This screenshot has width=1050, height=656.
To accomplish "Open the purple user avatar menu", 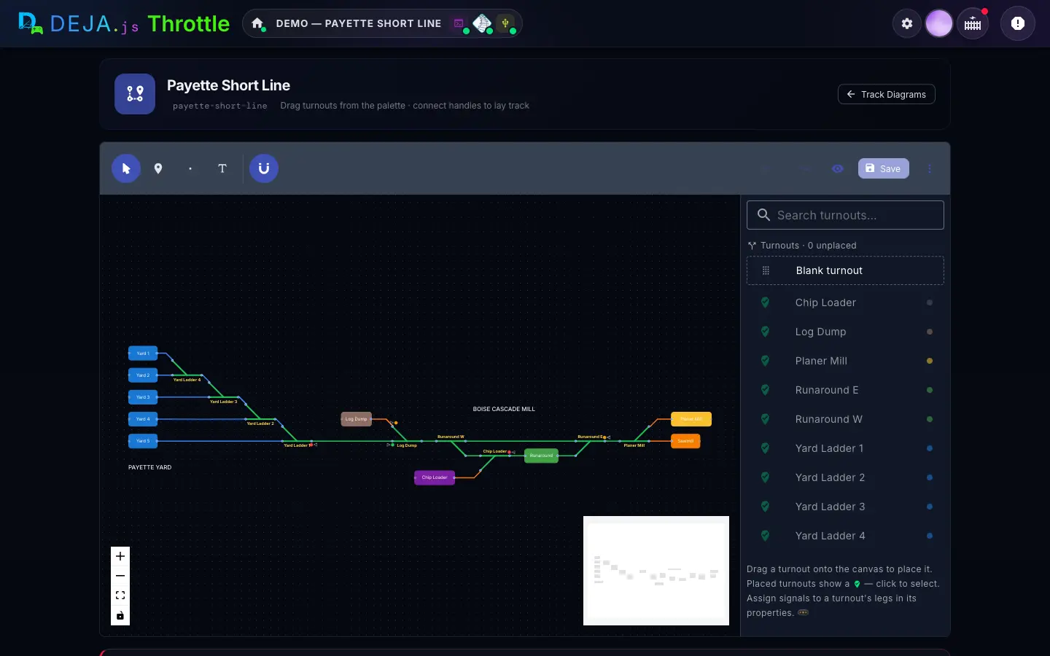I will coord(939,23).
